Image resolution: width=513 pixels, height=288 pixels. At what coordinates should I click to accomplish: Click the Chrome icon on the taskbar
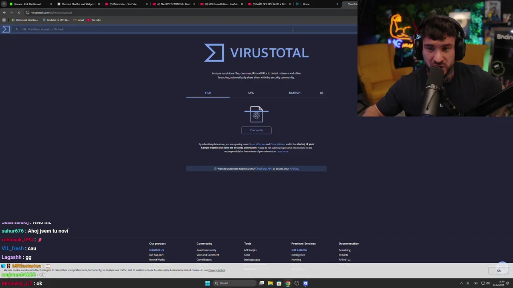point(288,283)
